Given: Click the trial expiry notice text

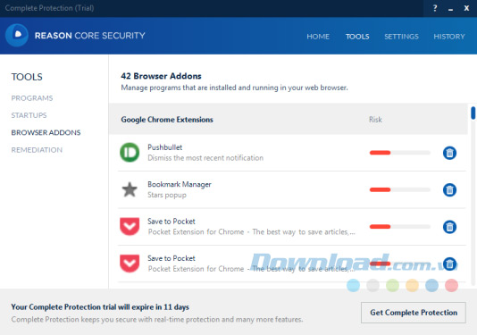Looking at the screenshot, I should coord(100,307).
